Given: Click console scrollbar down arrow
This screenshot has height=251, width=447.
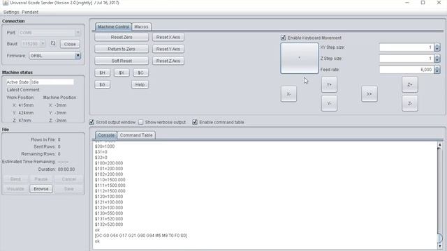Looking at the screenshot, I should [x=440, y=245].
